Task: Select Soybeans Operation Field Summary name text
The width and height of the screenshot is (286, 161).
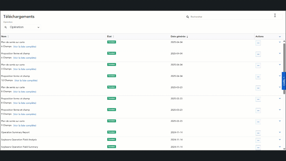Action: (20, 147)
